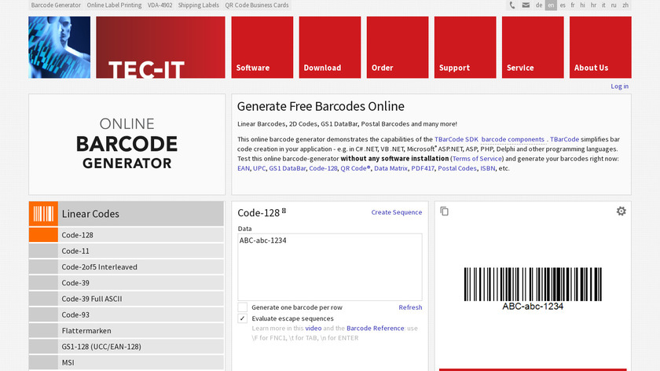Viewport: 660px width, 371px height.
Task: Select MSI barcode type
Action: click(126, 362)
